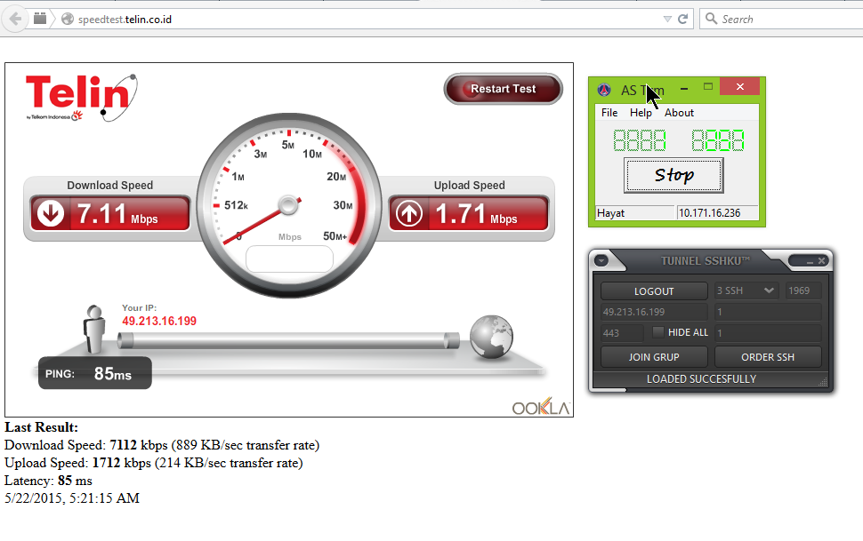The height and width of the screenshot is (541, 863).
Task: Click the speedometer gauge center
Action: click(288, 205)
